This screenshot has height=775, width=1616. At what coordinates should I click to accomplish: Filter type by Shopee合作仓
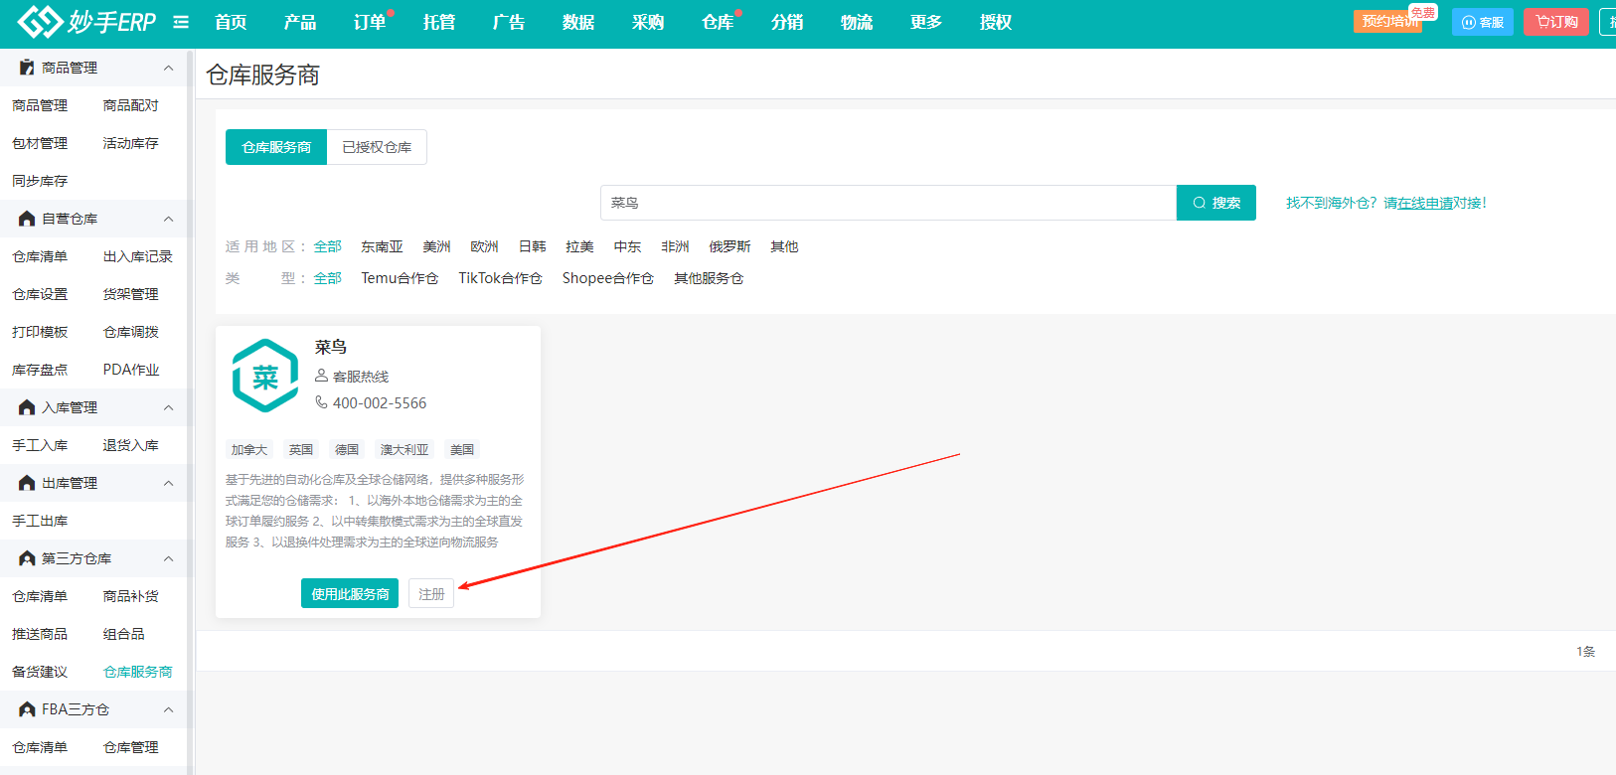click(x=607, y=278)
